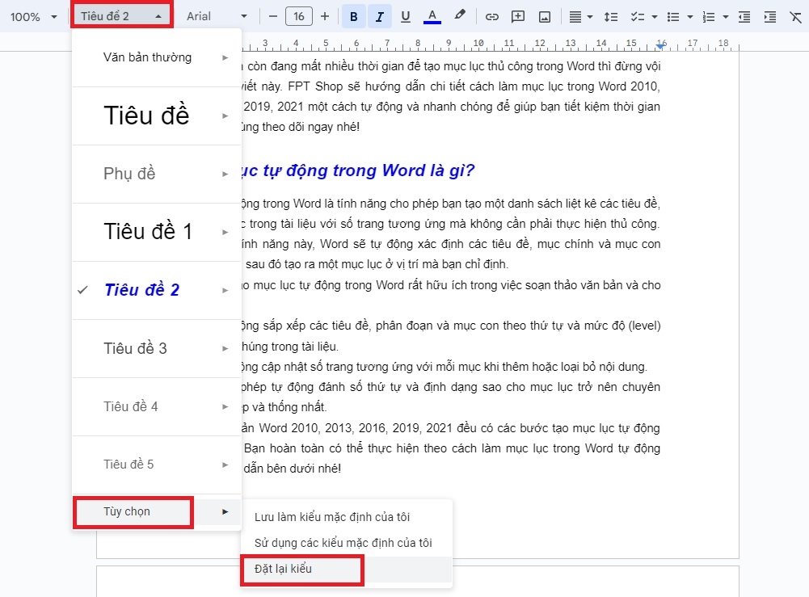This screenshot has height=597, width=809.
Task: Collapse the Tiêu đề 2 style dropdown
Action: pyautogui.click(x=121, y=16)
